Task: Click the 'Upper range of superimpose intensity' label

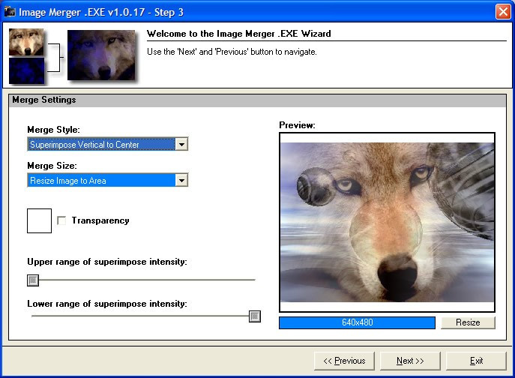Action: [107, 262]
